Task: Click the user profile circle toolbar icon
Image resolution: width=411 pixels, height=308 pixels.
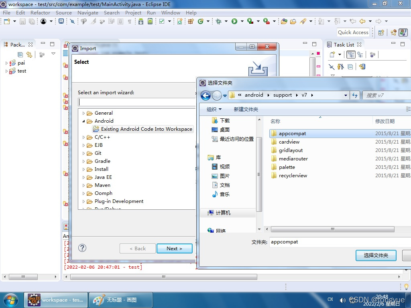Action: pos(43,21)
